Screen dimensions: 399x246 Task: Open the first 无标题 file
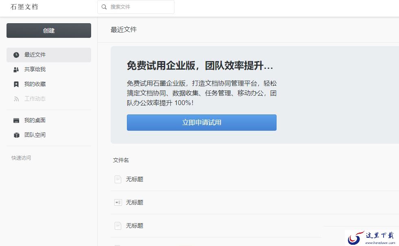point(135,179)
